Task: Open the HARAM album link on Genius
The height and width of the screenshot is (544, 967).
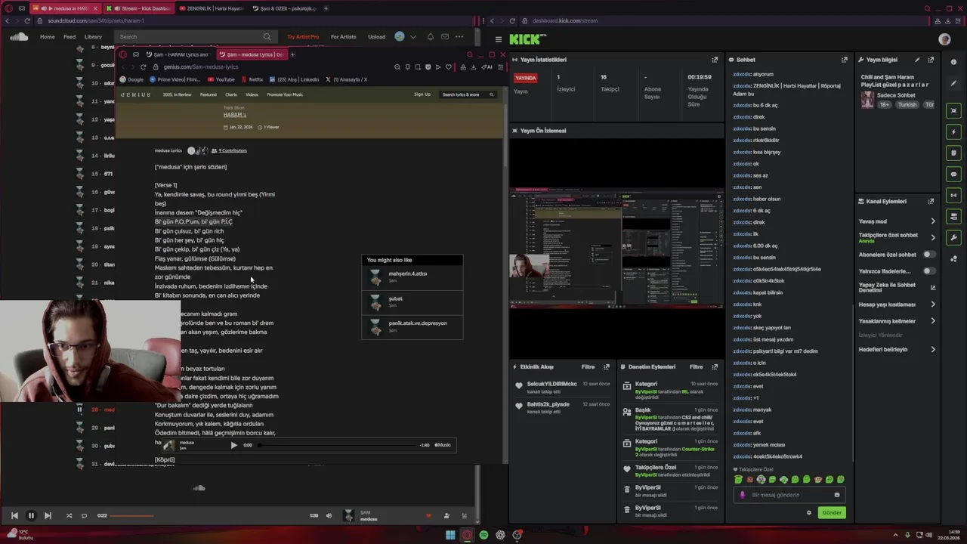Action: tap(235, 115)
